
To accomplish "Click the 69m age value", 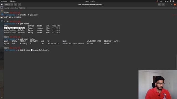I will click(48, 32).
